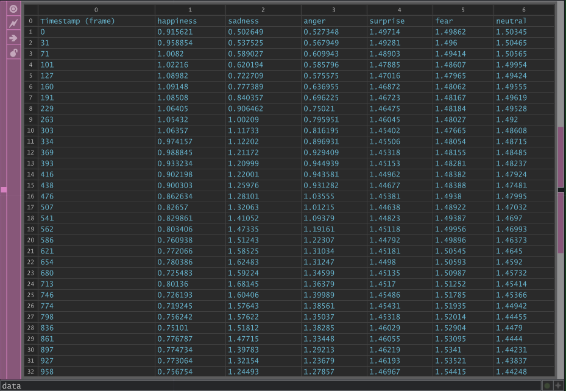Click the pink input connector on left edge
The height and width of the screenshot is (391, 566).
(x=3, y=189)
